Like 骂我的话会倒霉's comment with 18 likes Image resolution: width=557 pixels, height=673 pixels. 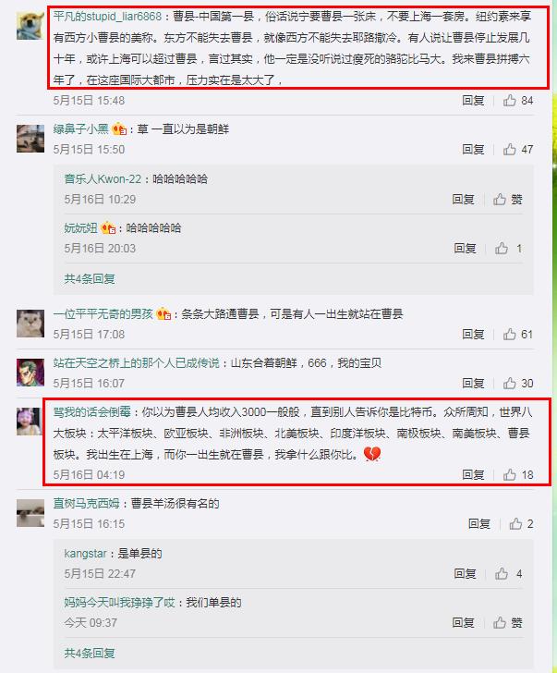pyautogui.click(x=517, y=475)
